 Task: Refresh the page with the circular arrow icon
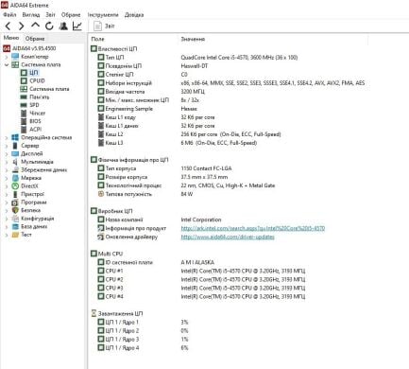pos(49,26)
